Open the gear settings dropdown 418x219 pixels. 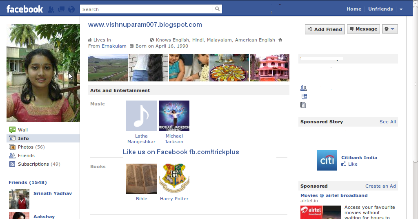pyautogui.click(x=390, y=29)
